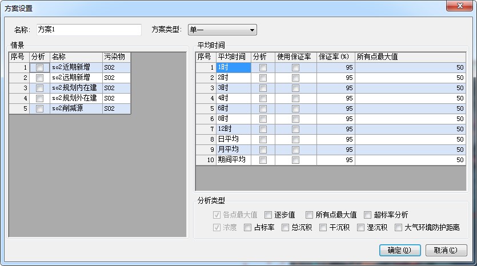This screenshot has width=477, height=266.
Task: Click the 污染物 column header in 情景 table
Action: point(117,57)
